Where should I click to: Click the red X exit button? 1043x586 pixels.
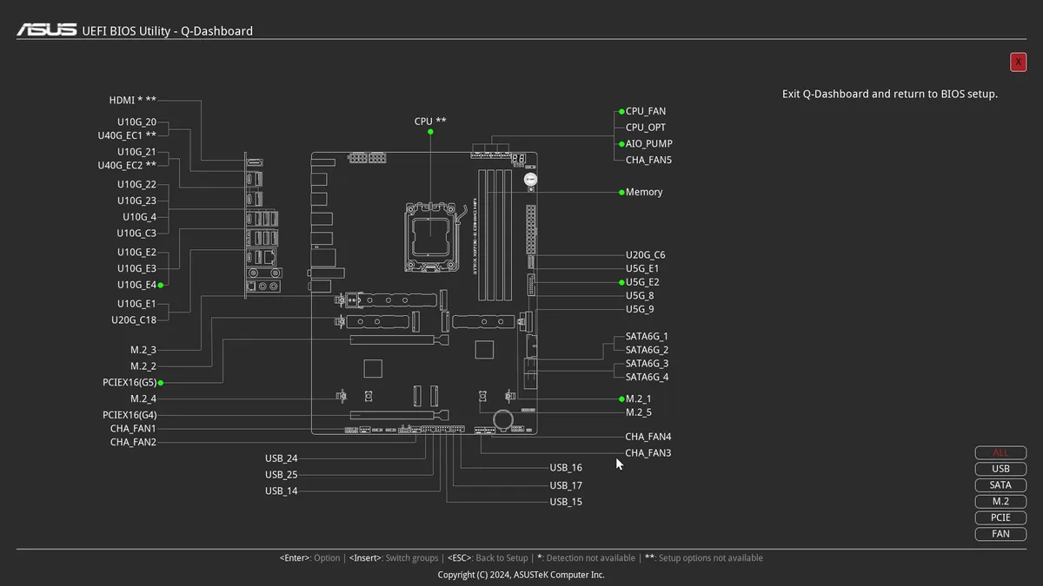[x=1018, y=62]
